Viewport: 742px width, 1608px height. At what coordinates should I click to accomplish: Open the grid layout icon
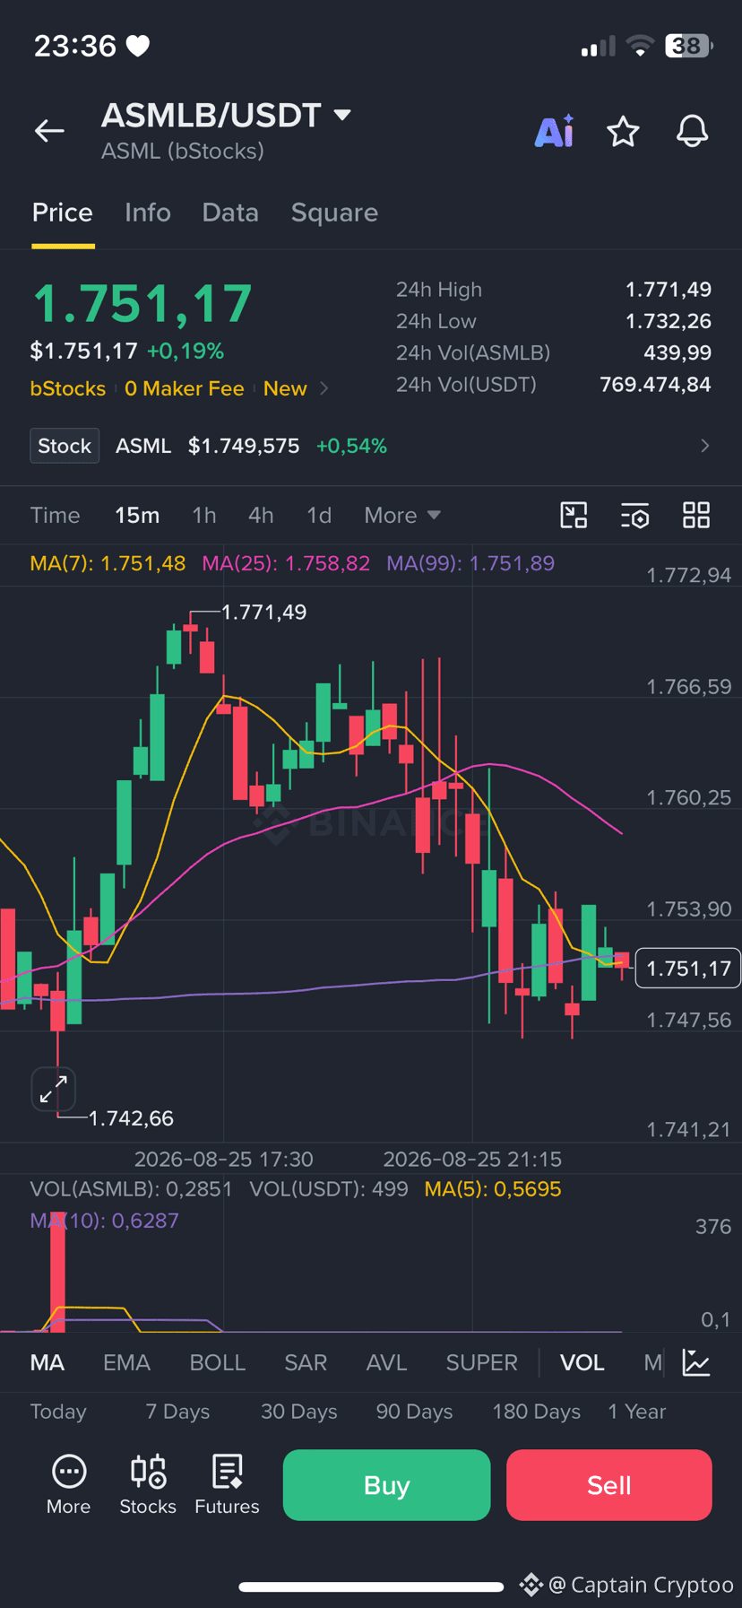click(x=696, y=515)
